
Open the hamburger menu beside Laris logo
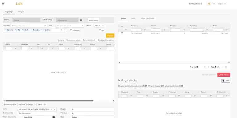(x=4, y=4)
